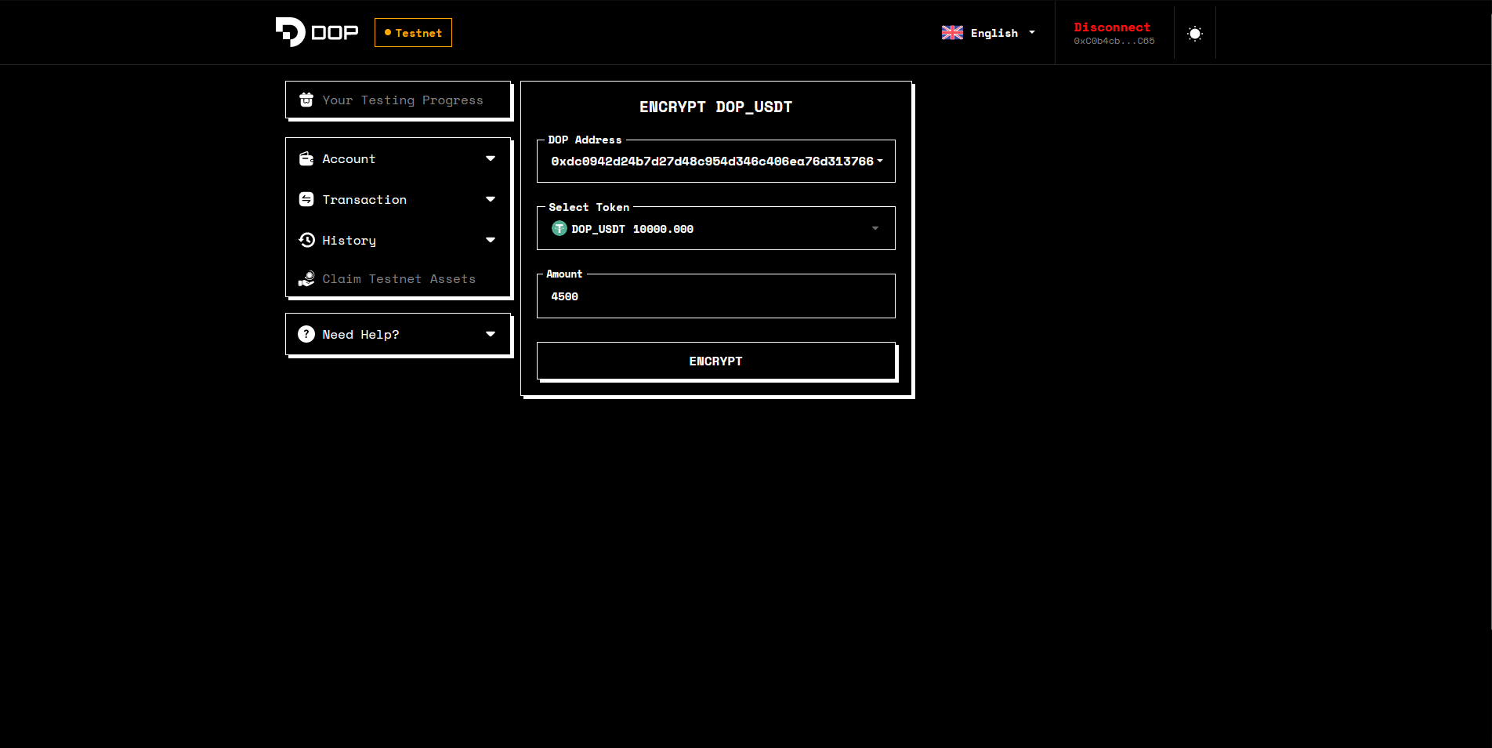This screenshot has width=1492, height=748.
Task: Click into the Amount input field
Action: tap(715, 296)
